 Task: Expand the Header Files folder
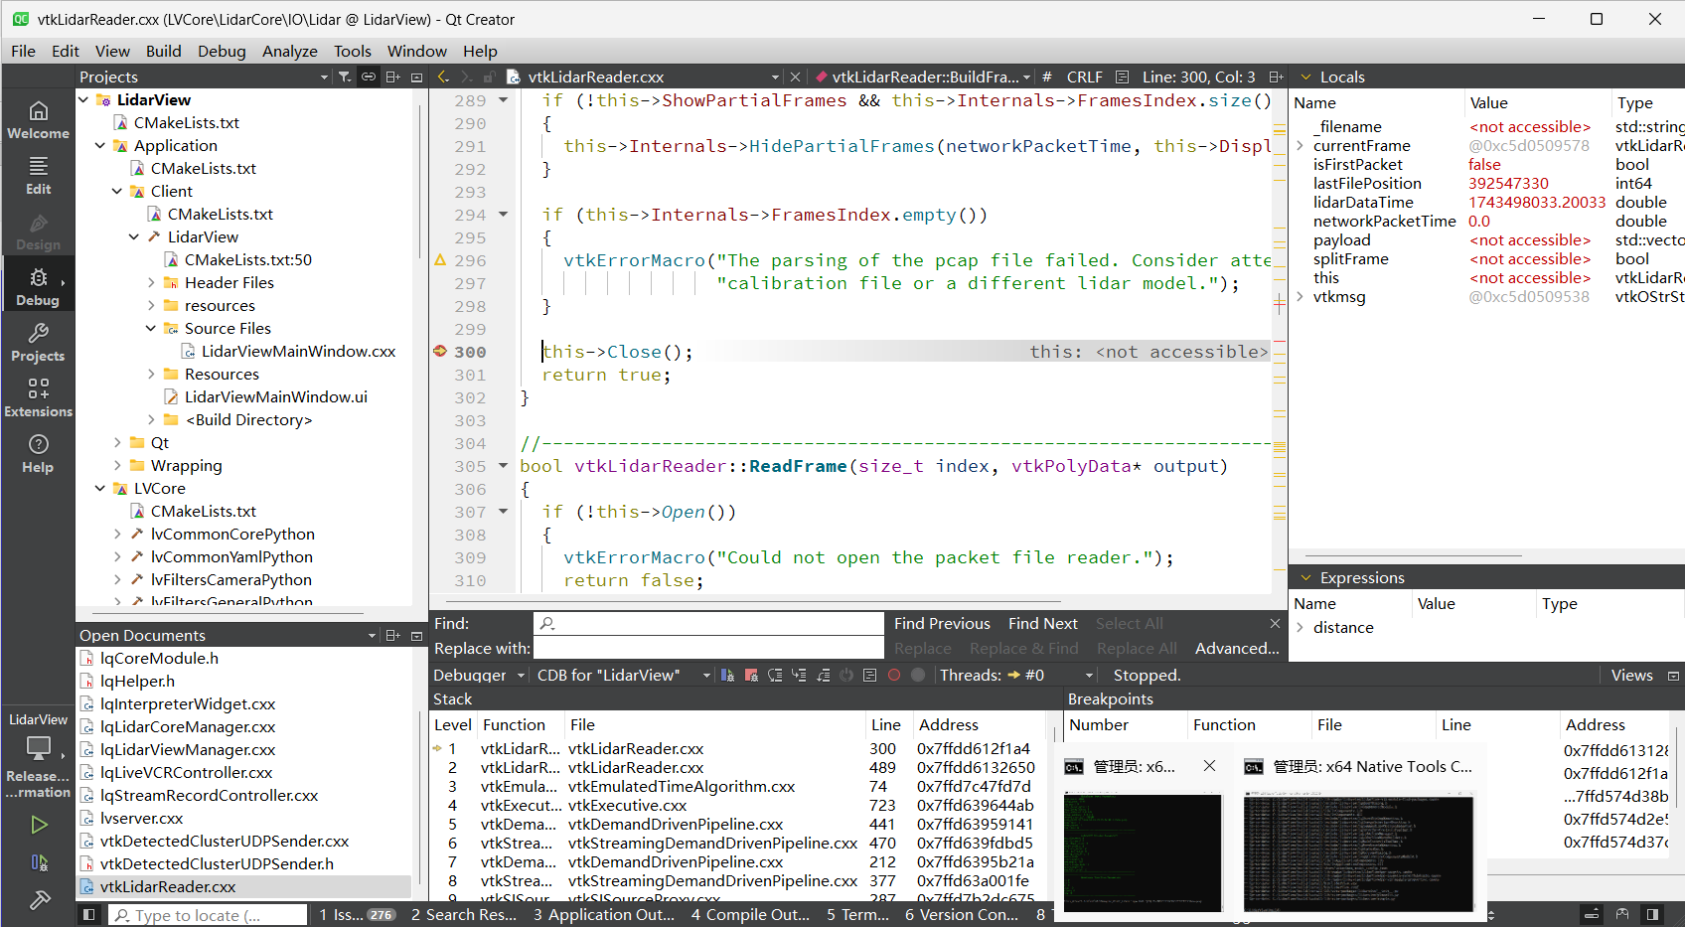point(151,282)
